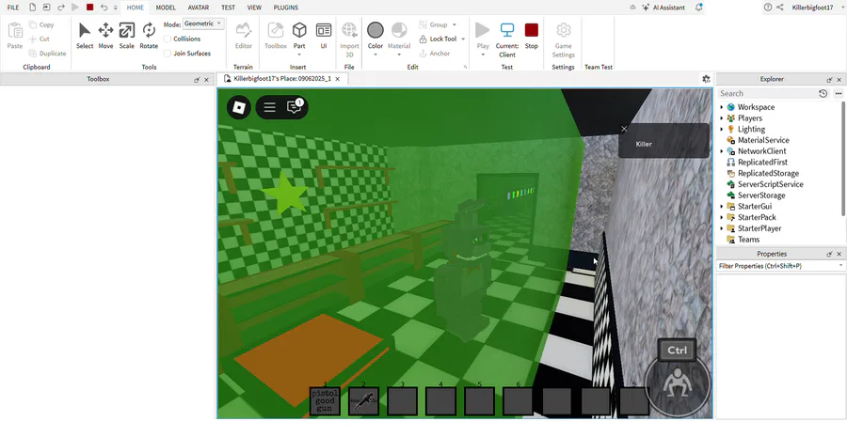Open notifications bell icon
This screenshot has height=437, width=847.
click(x=698, y=8)
